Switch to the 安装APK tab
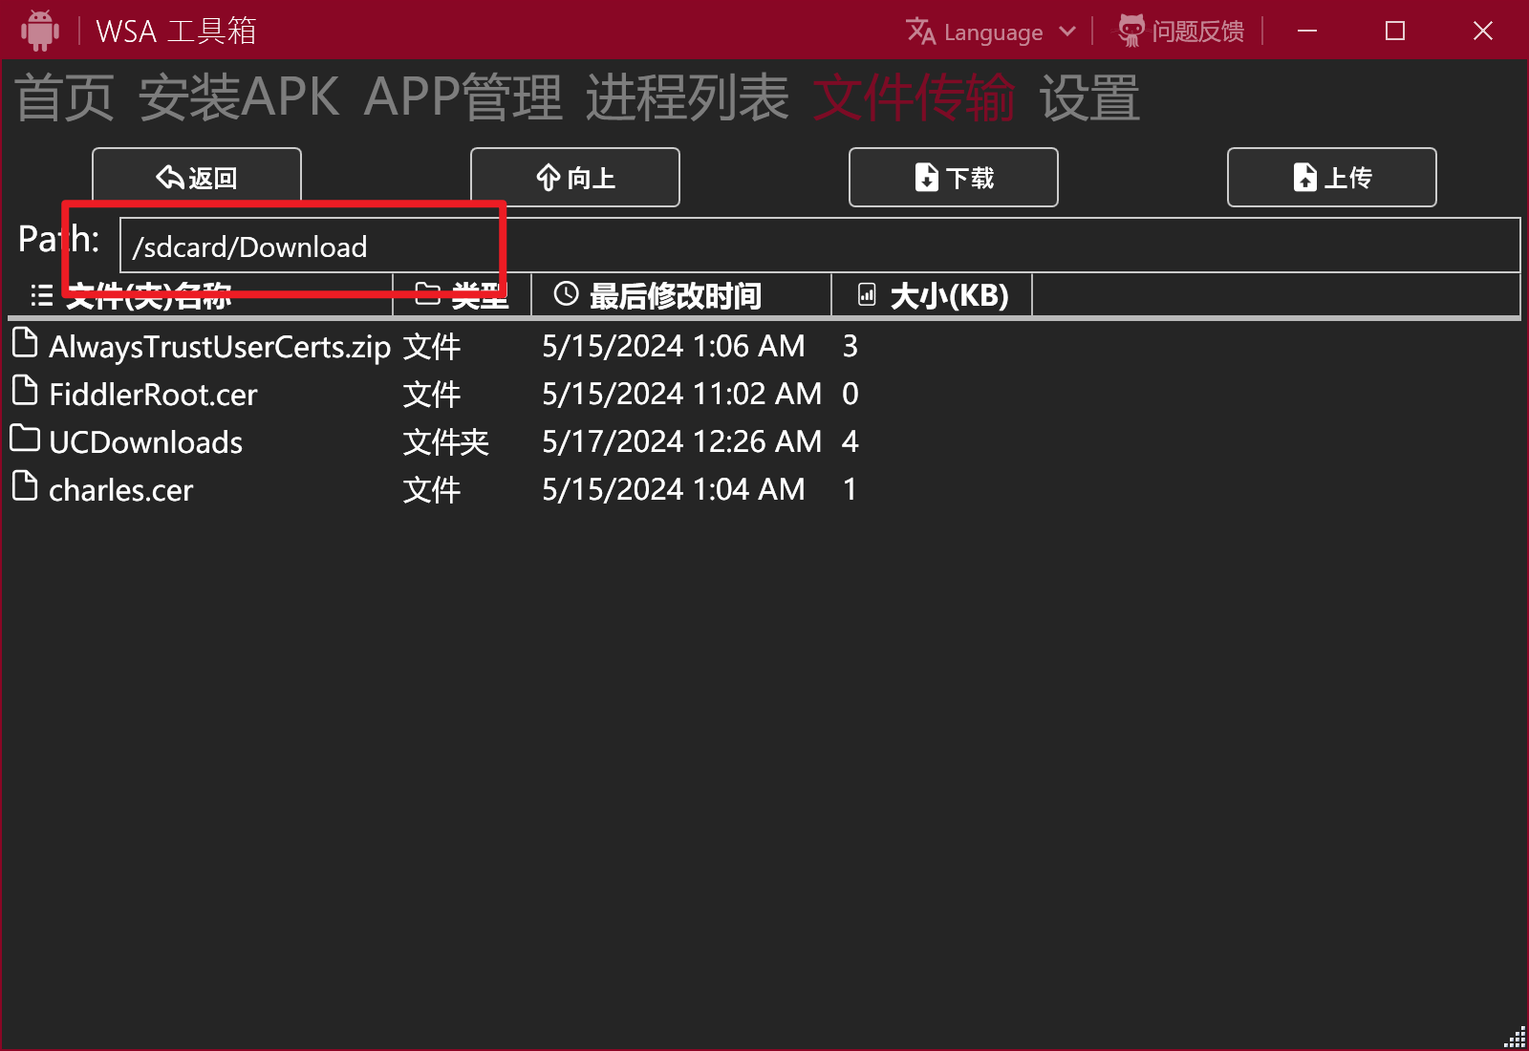The height and width of the screenshot is (1051, 1529). point(239,97)
